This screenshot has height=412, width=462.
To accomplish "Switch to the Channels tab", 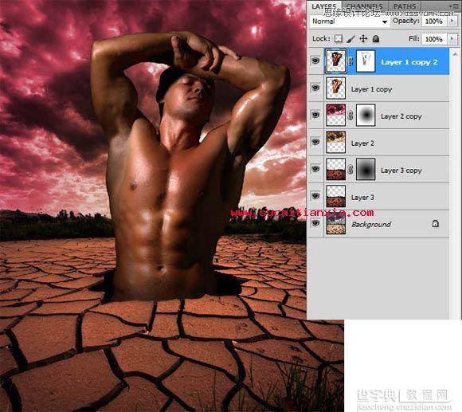I will click(365, 6).
